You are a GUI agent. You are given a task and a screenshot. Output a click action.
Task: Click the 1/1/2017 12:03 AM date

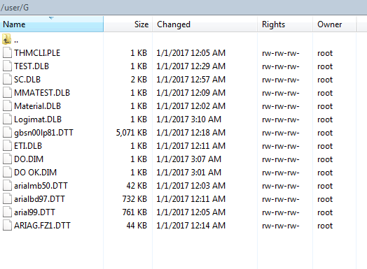(191, 186)
